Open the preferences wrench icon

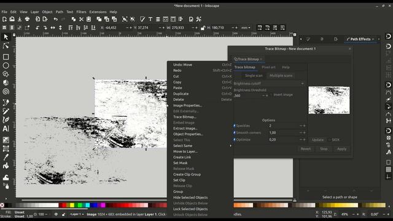click(199, 19)
